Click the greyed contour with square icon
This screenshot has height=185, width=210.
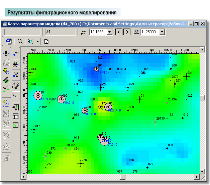(6, 158)
